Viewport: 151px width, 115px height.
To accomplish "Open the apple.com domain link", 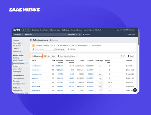I will [35, 78].
